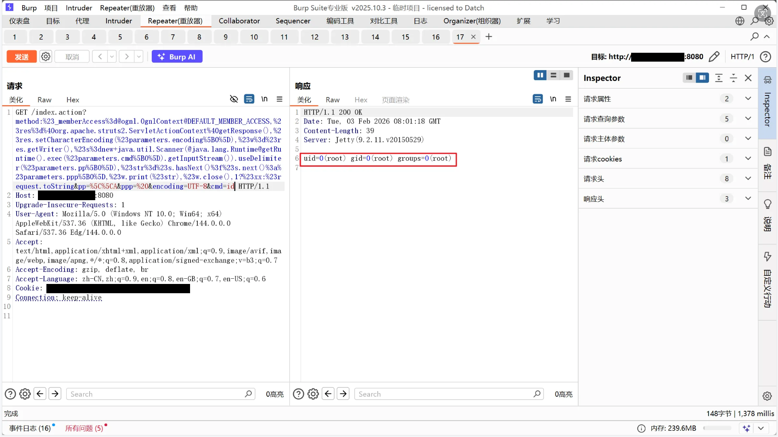Open the forward history dropdown arrow
The height and width of the screenshot is (437, 778).
(x=139, y=57)
